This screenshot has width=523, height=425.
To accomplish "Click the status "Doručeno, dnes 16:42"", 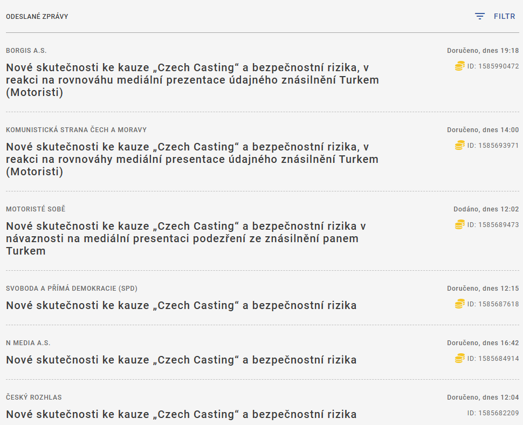I will point(483,343).
